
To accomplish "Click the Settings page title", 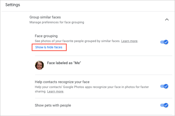I will [x=14, y=5].
